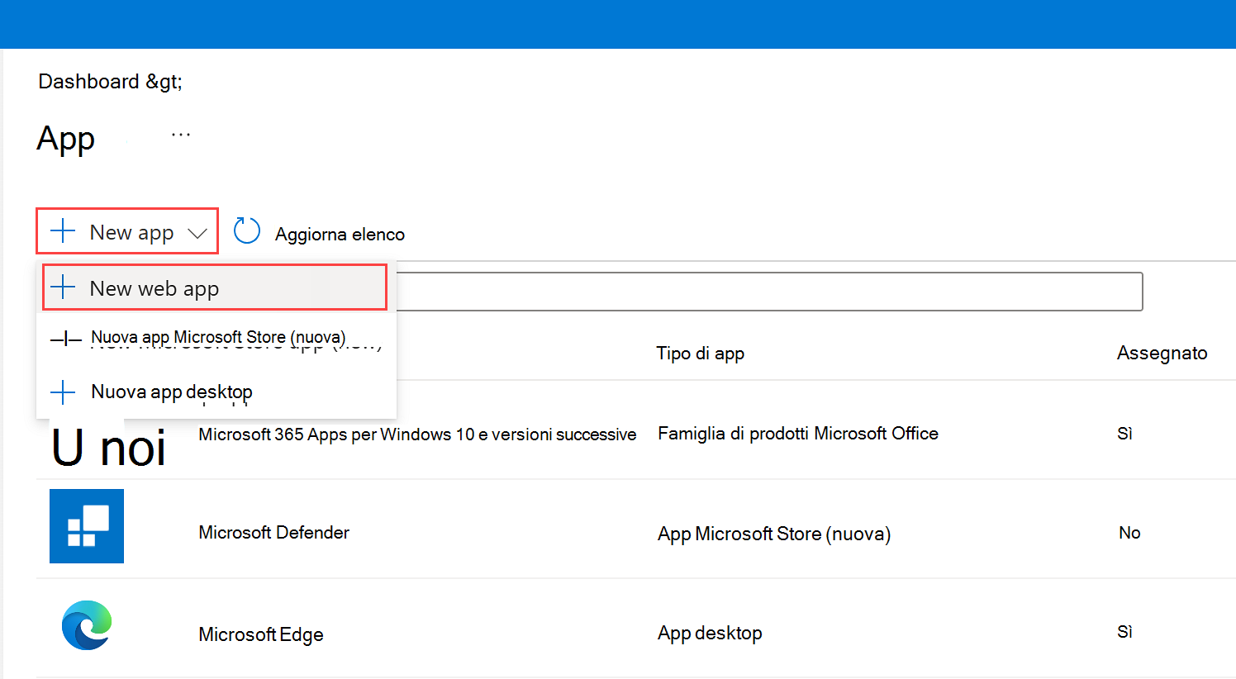Go to Dashboard breadcrumb link
Image resolution: width=1236 pixels, height=679 pixels.
pyautogui.click(x=88, y=81)
